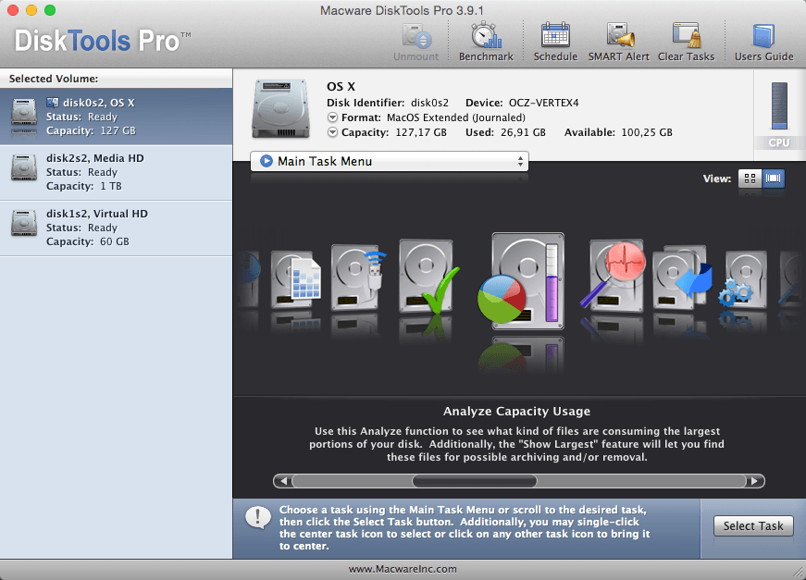Click the Analyze Capacity Usage title
Screen dimensions: 806x580
pyautogui.click(x=516, y=411)
